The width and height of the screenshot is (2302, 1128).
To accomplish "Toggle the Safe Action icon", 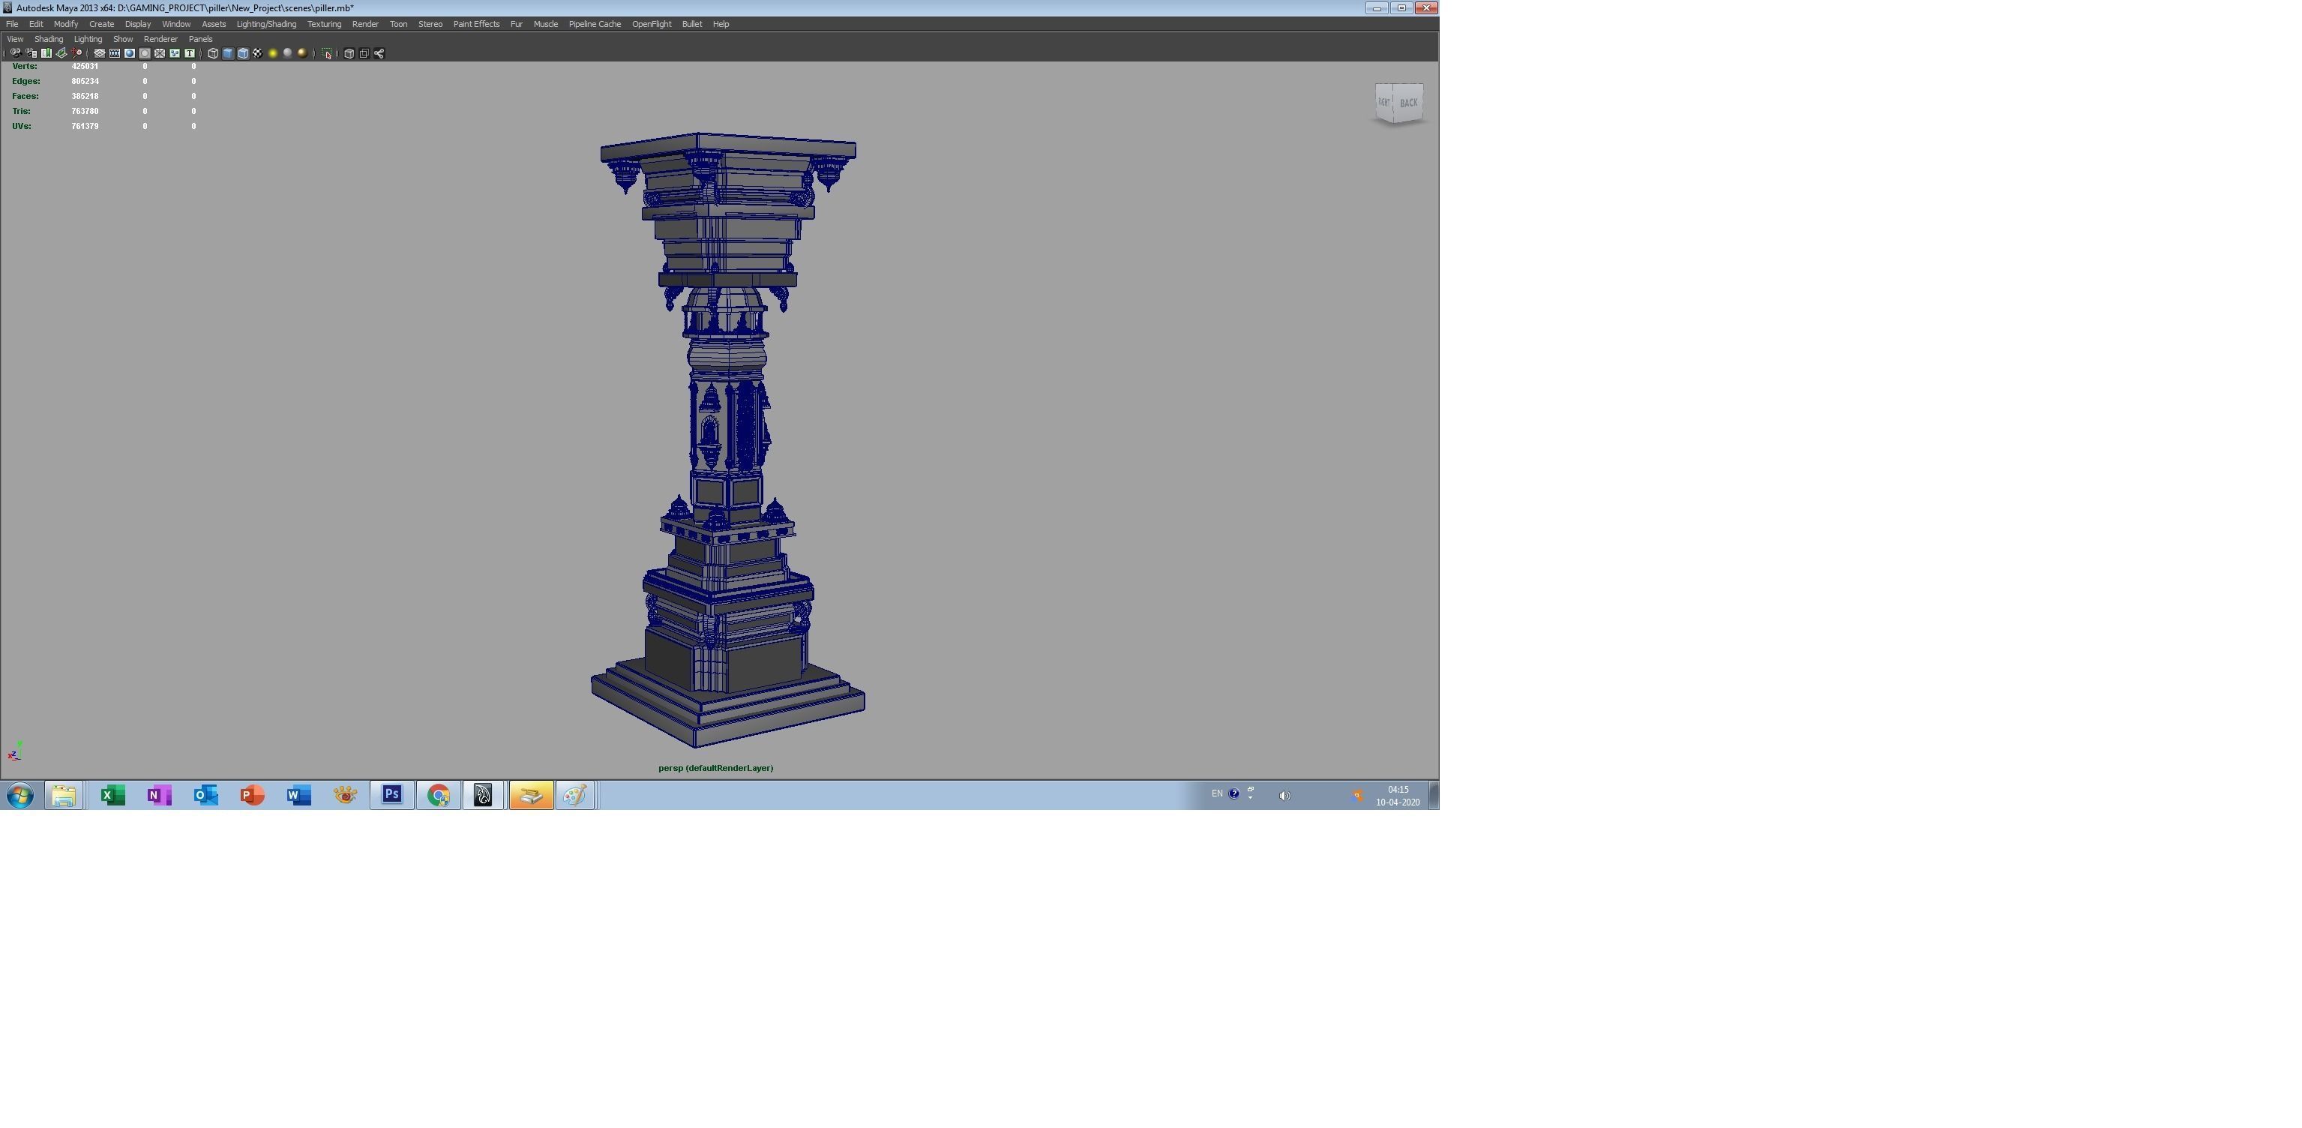I will pyautogui.click(x=175, y=54).
